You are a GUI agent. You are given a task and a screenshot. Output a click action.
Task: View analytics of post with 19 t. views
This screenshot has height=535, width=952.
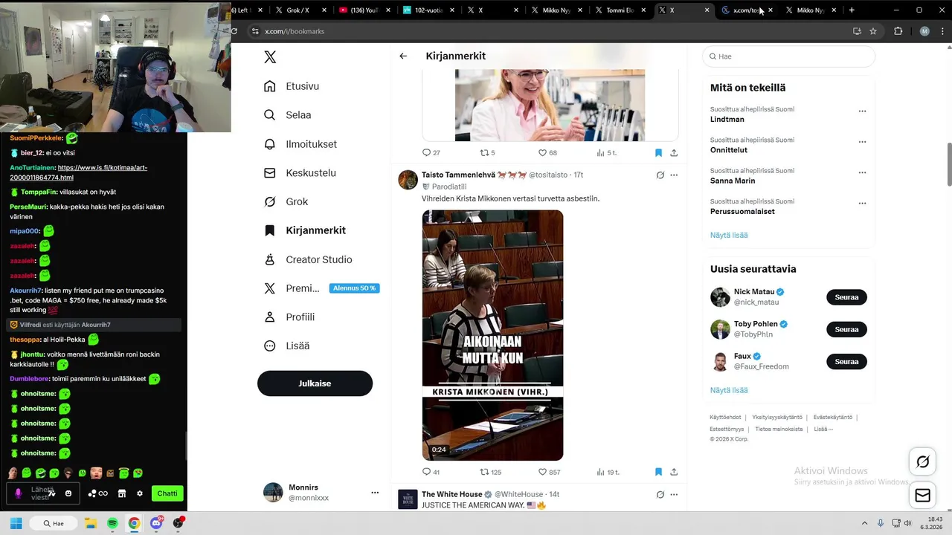608,472
